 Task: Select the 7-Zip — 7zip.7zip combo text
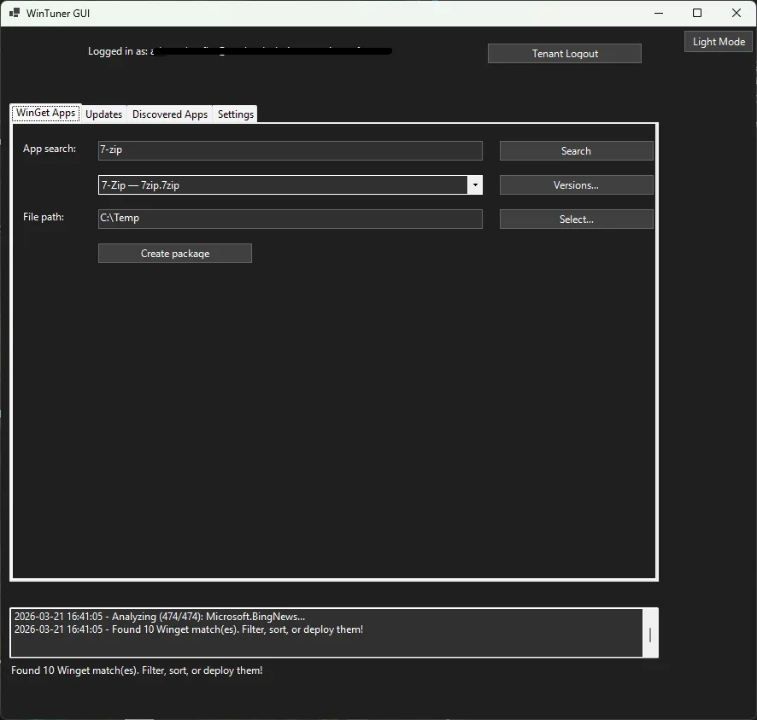click(140, 184)
